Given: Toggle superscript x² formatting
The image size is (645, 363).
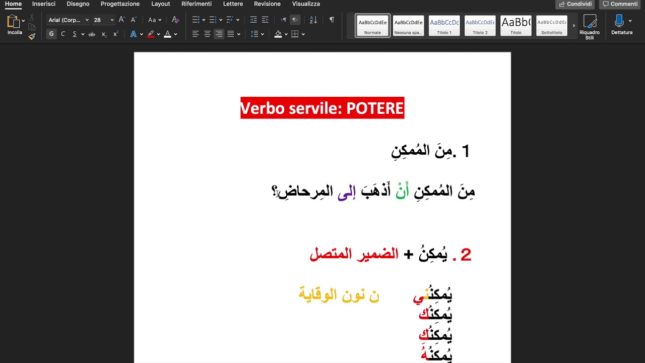Looking at the screenshot, I should [x=116, y=34].
